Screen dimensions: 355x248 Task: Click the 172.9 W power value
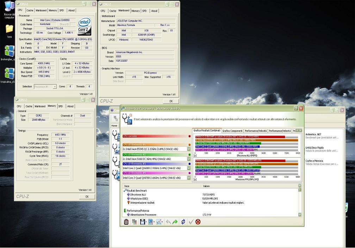(207, 215)
